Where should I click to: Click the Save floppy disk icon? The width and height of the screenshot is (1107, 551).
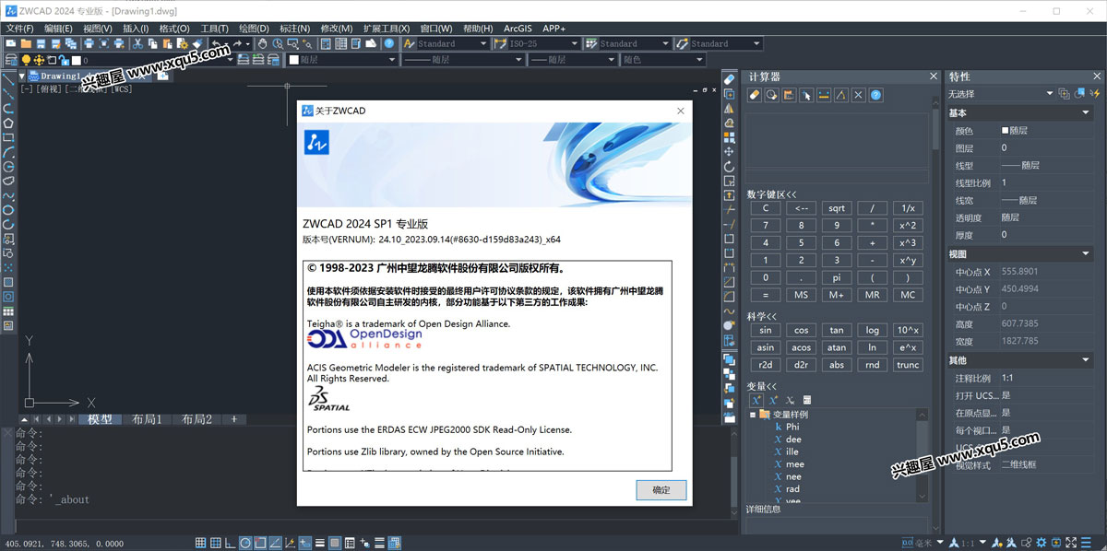(x=42, y=43)
